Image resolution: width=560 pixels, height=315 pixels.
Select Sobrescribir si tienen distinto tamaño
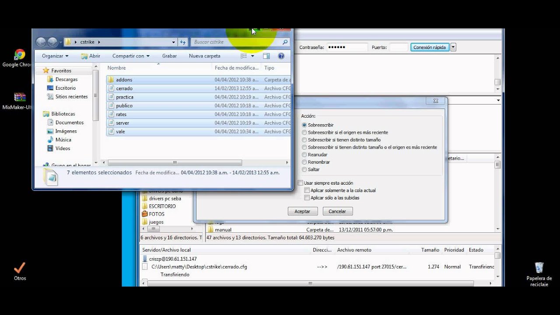pos(304,140)
